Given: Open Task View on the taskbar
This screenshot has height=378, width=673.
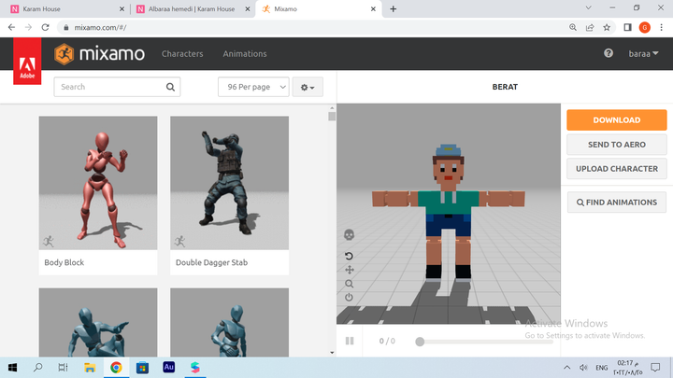Looking at the screenshot, I should pyautogui.click(x=64, y=368).
